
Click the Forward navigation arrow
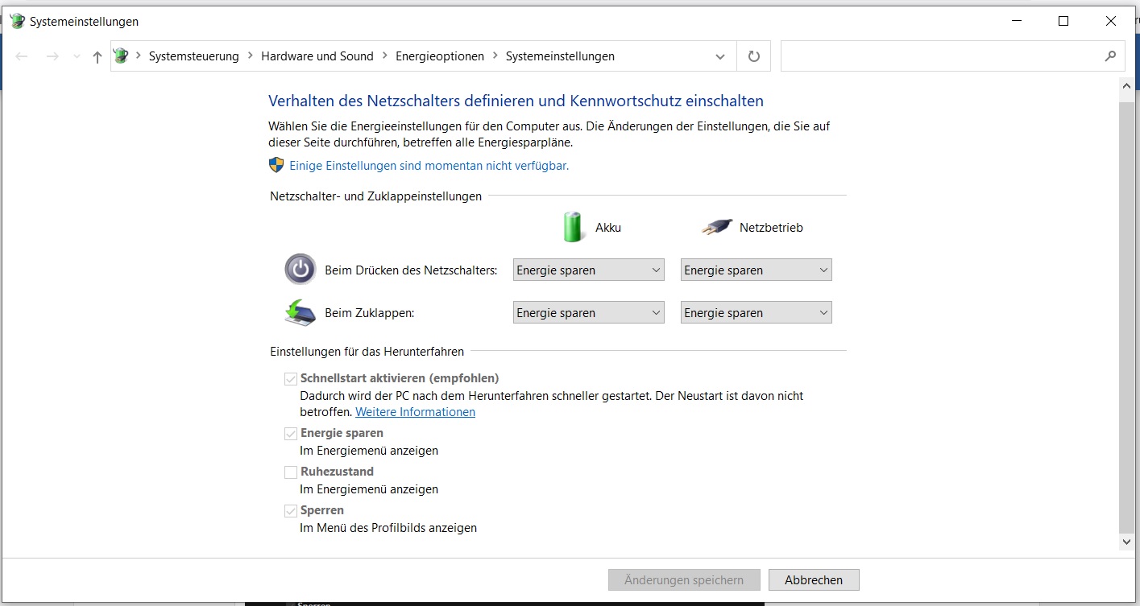[x=52, y=56]
